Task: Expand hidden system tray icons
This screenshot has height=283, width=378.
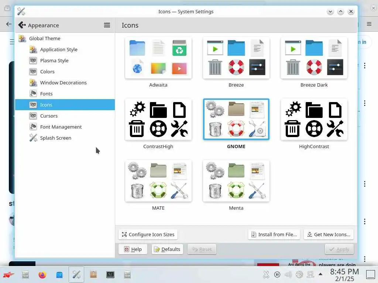Action: pos(320,274)
